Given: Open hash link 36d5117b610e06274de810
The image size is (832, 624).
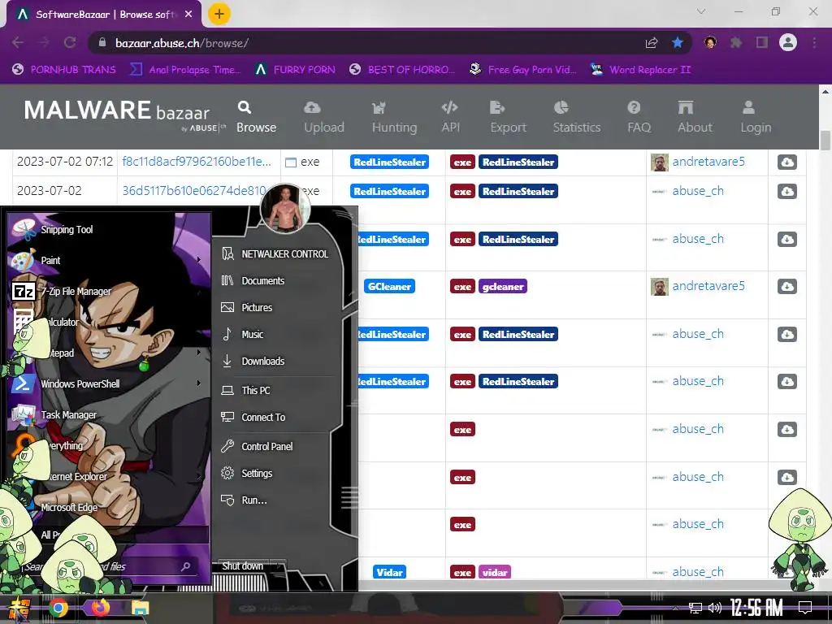Looking at the screenshot, I should click(x=194, y=190).
